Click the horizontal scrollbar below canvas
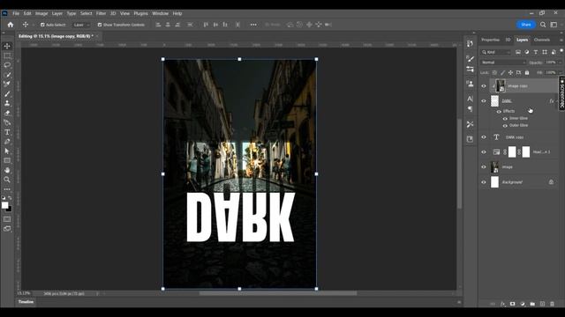The height and width of the screenshot is (317, 565). pyautogui.click(x=278, y=293)
